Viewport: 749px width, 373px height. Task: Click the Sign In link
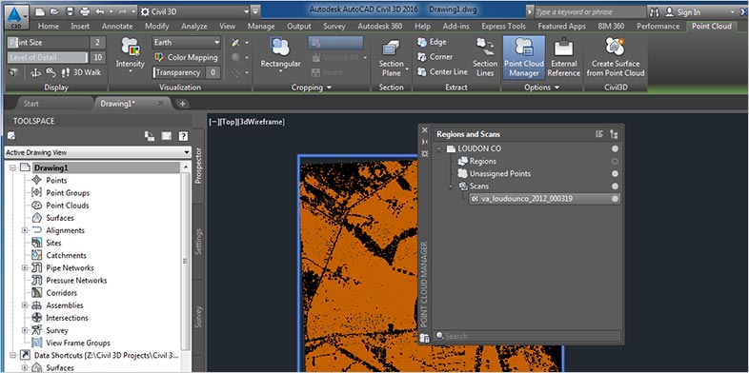[x=682, y=12]
